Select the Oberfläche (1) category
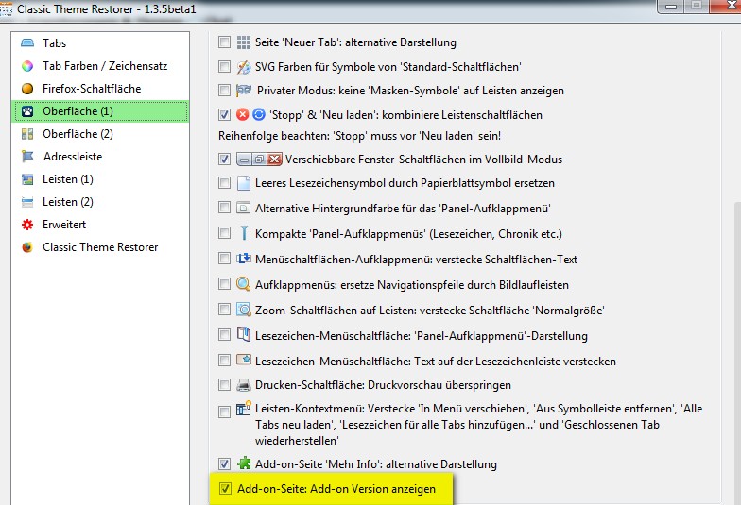The image size is (741, 505). [100, 111]
